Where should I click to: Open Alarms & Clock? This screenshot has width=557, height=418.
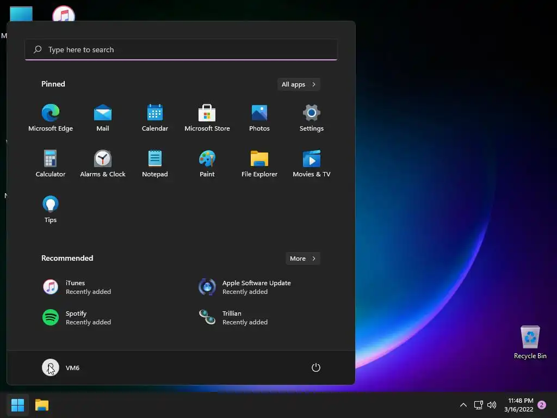pos(103,163)
